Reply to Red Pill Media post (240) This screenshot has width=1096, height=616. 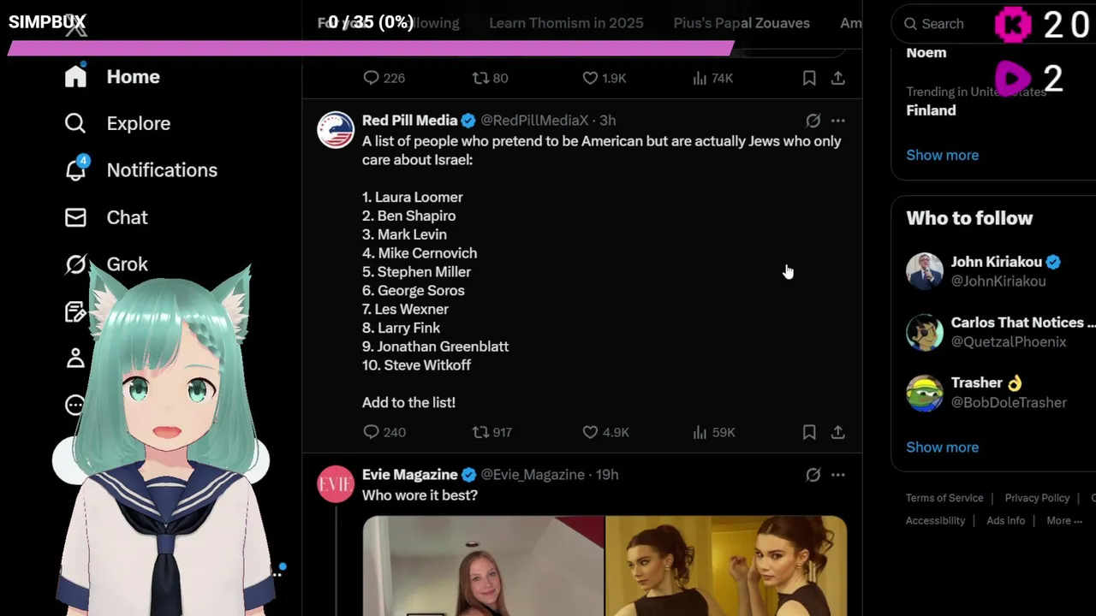pos(384,432)
